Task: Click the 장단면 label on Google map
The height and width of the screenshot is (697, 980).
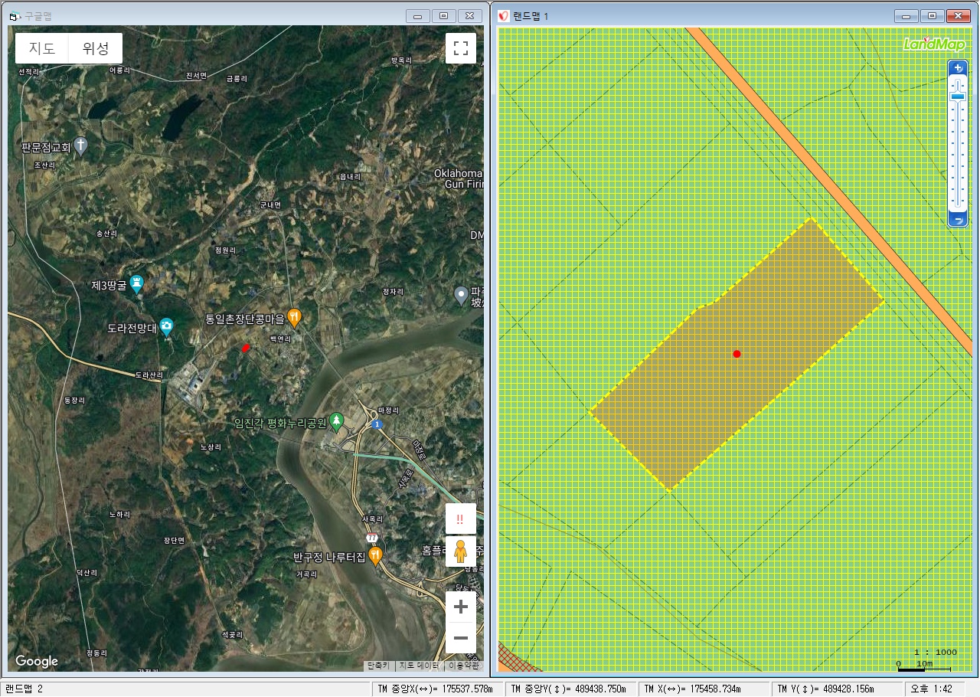Action: [175, 540]
